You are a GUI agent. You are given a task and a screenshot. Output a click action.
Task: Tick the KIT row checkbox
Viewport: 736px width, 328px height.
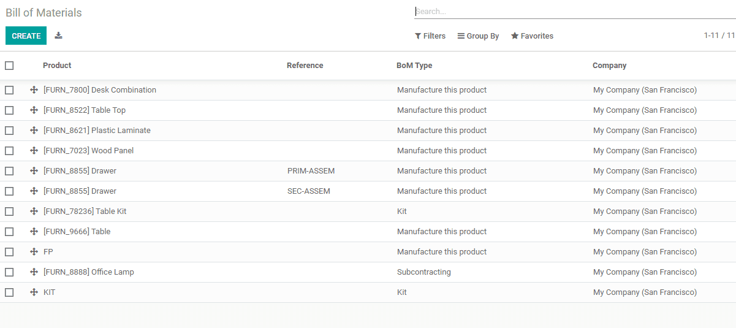(9, 292)
